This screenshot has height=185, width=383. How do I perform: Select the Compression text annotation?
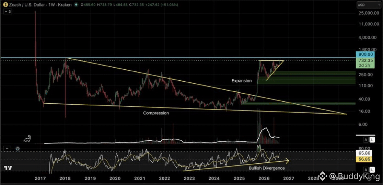156,113
